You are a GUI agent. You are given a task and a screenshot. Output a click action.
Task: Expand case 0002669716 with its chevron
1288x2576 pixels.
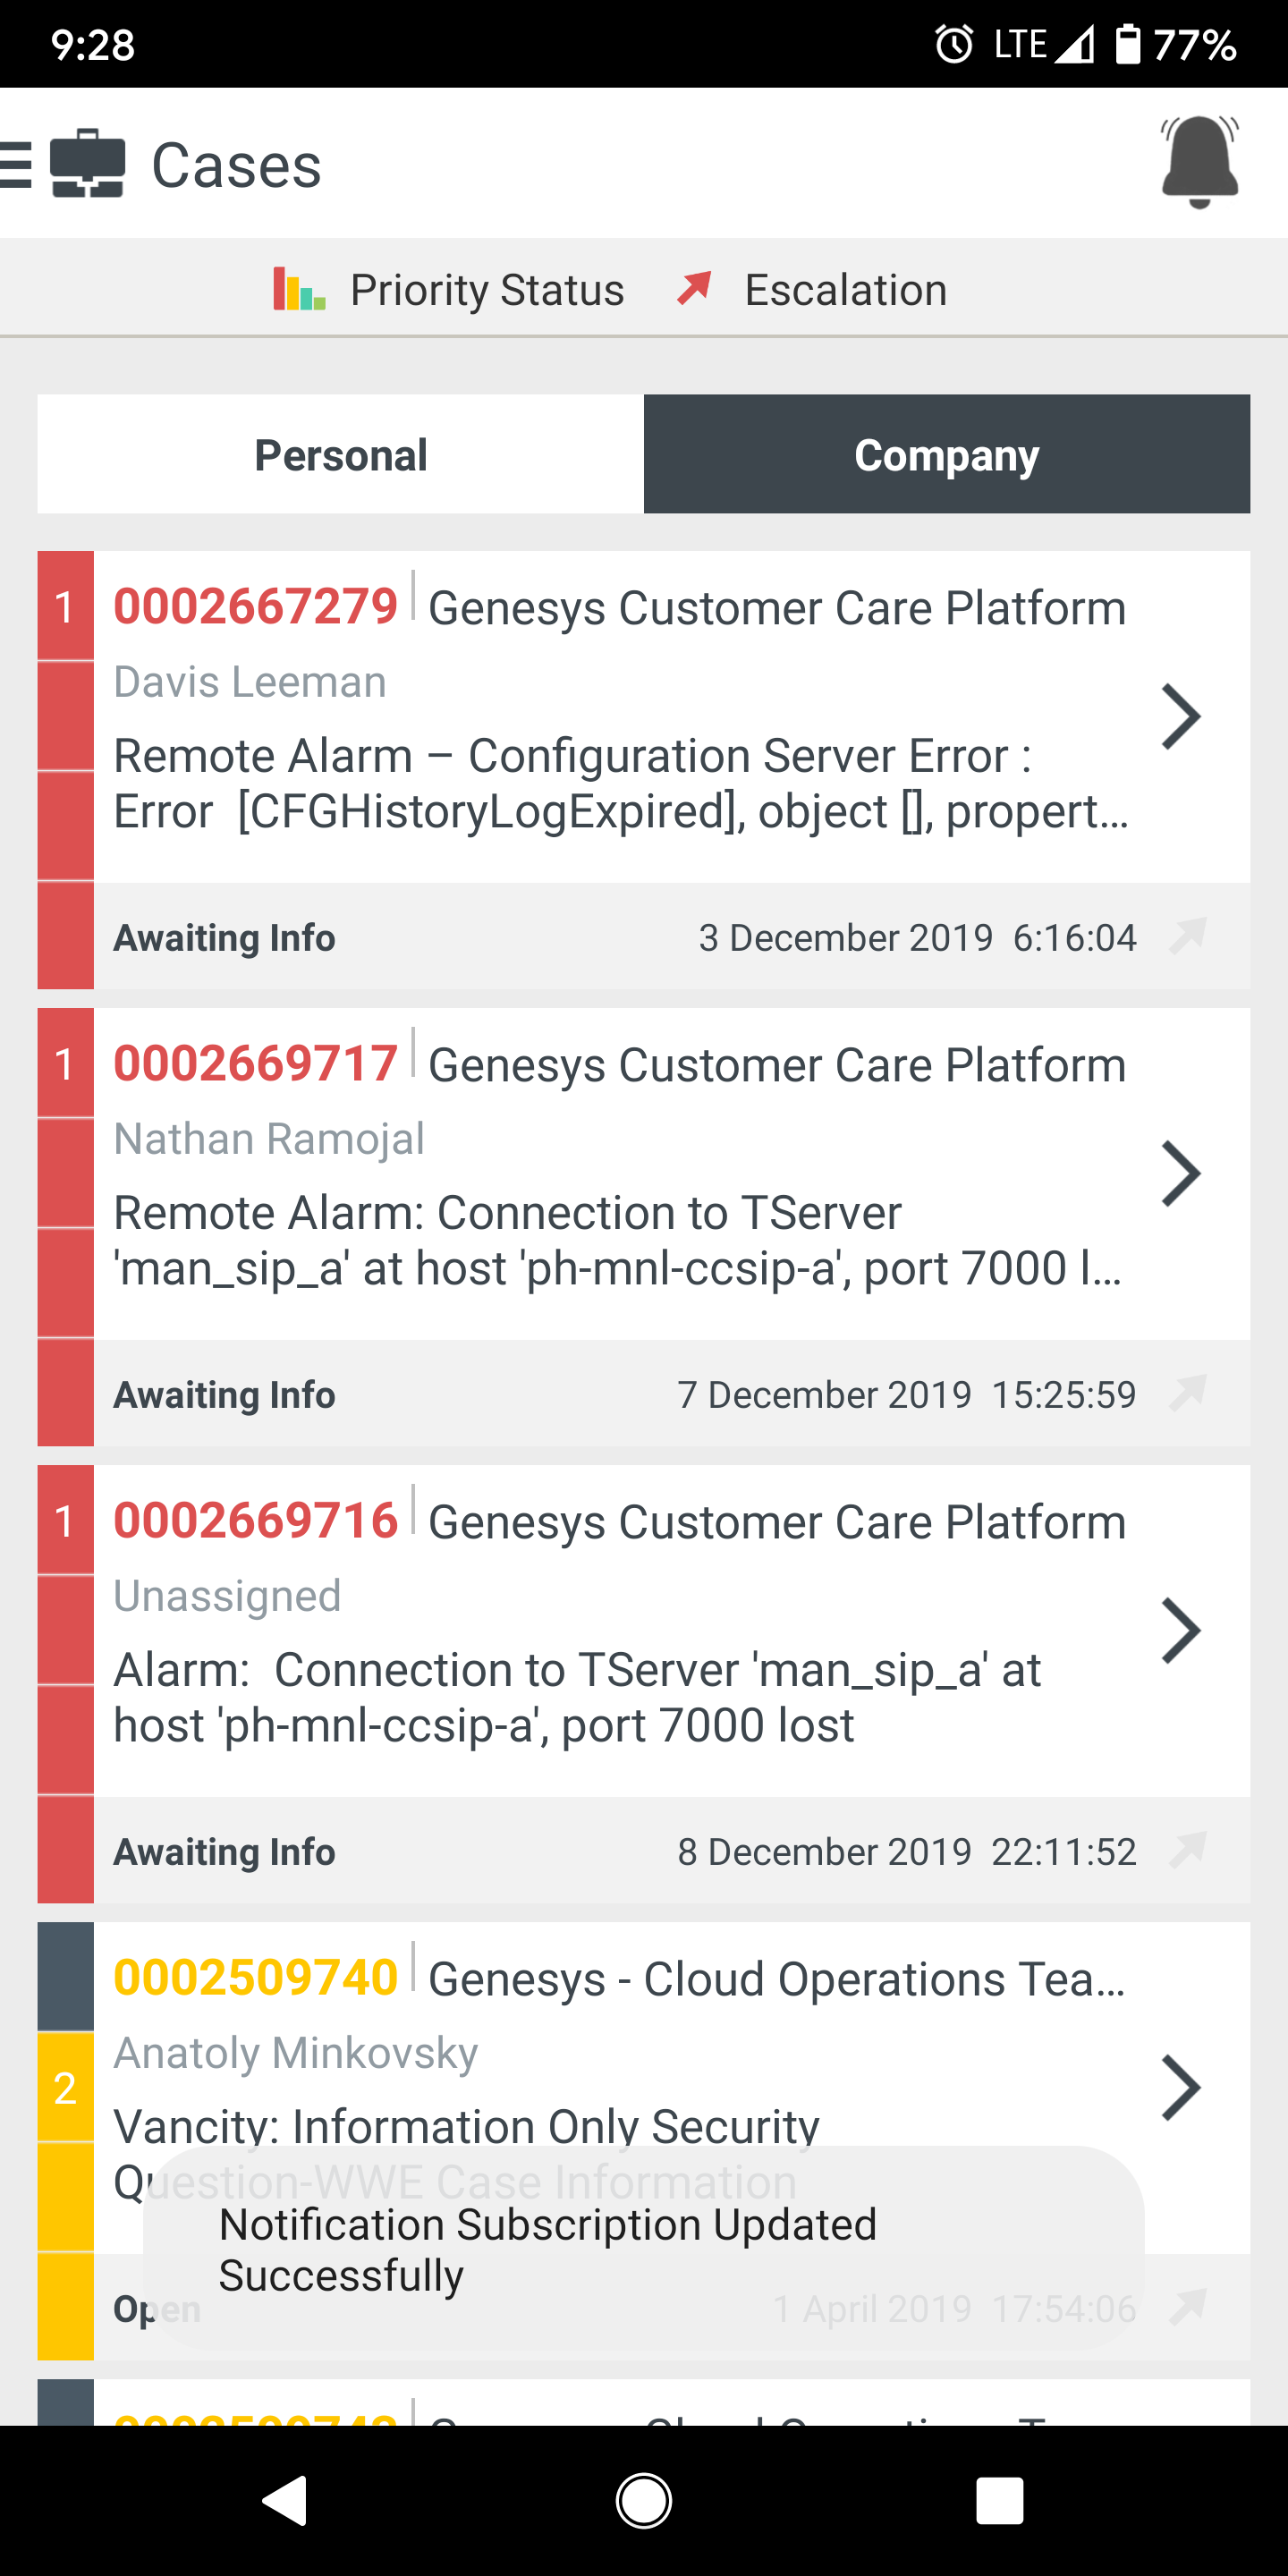coord(1180,1630)
